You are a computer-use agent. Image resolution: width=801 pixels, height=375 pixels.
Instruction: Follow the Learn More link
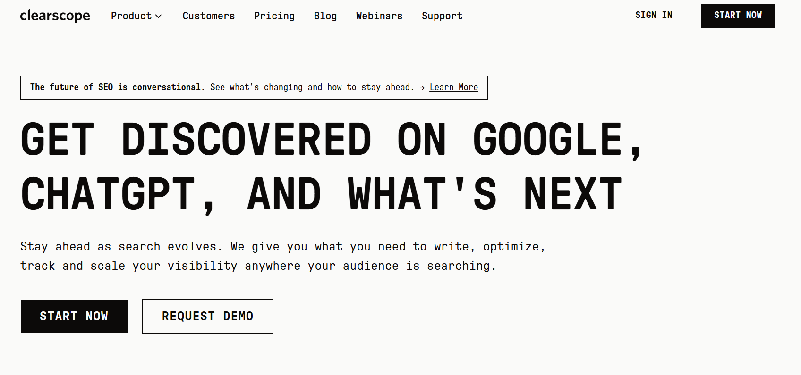453,87
